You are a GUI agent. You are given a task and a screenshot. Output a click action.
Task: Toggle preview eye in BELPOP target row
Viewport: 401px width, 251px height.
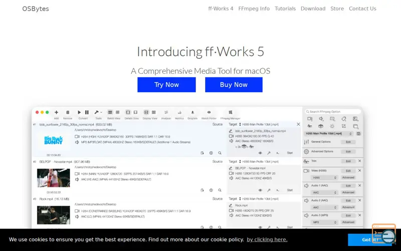click(260, 190)
